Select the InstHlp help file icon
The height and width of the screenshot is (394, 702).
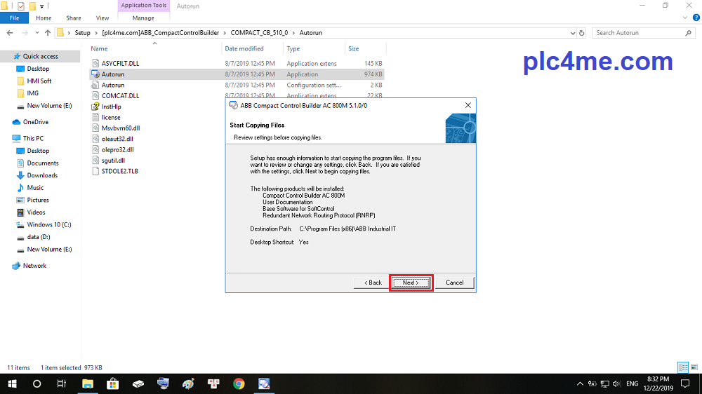[x=96, y=107]
